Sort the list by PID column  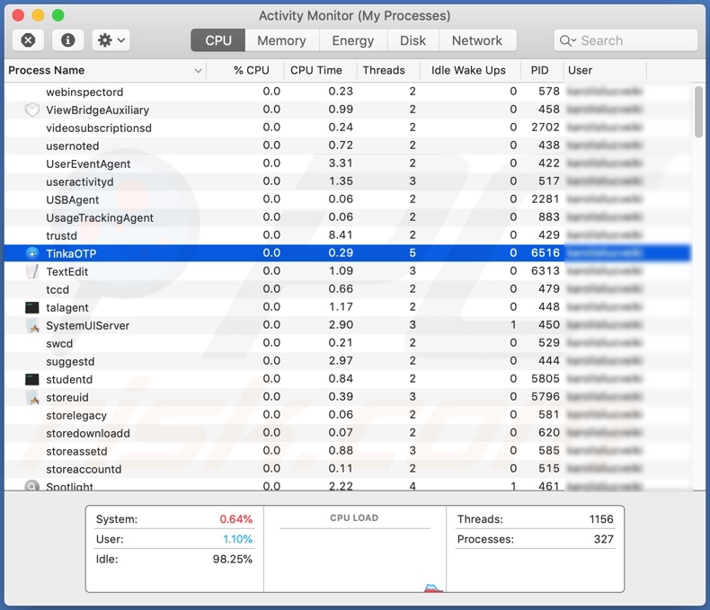click(539, 70)
